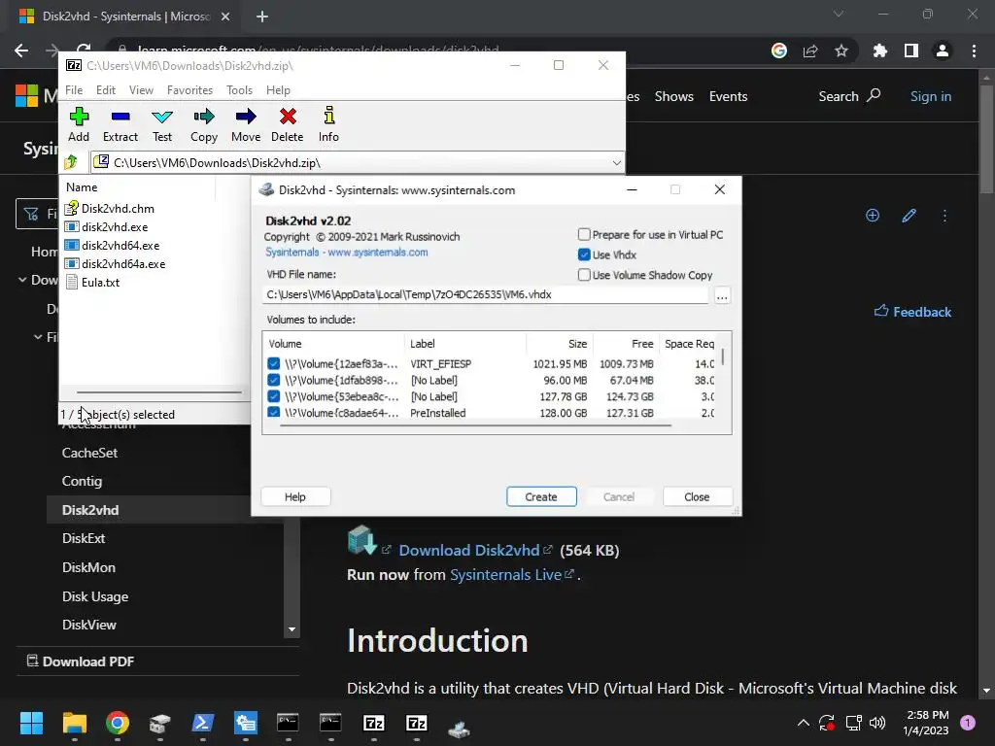The width and height of the screenshot is (995, 746).
Task: Click the Help button in Disk2vhd
Action: 295,496
